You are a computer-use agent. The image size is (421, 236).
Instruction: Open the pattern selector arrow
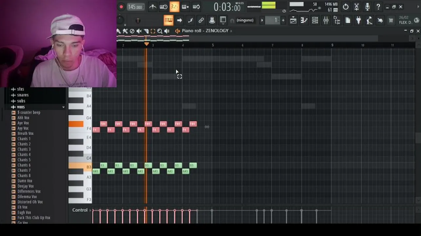tap(262, 20)
